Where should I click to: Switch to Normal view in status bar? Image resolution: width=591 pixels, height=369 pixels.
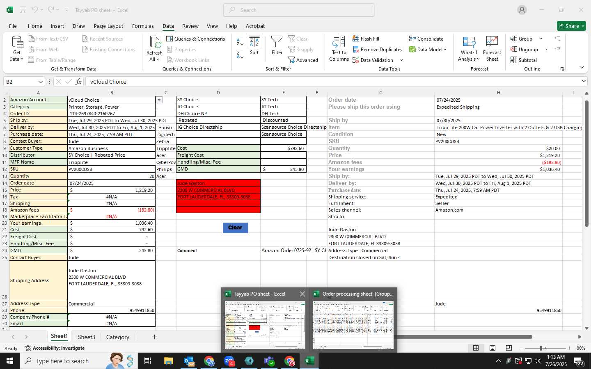coord(476,348)
